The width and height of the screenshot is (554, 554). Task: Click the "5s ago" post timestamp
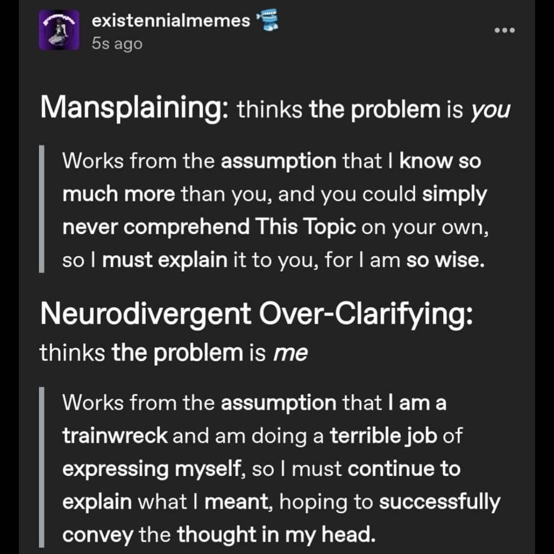click(117, 44)
